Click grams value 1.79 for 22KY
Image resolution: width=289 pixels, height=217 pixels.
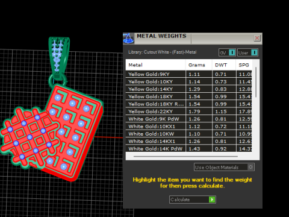pos(194,112)
